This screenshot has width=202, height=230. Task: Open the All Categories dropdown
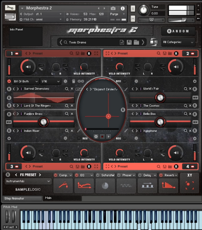[178, 42]
